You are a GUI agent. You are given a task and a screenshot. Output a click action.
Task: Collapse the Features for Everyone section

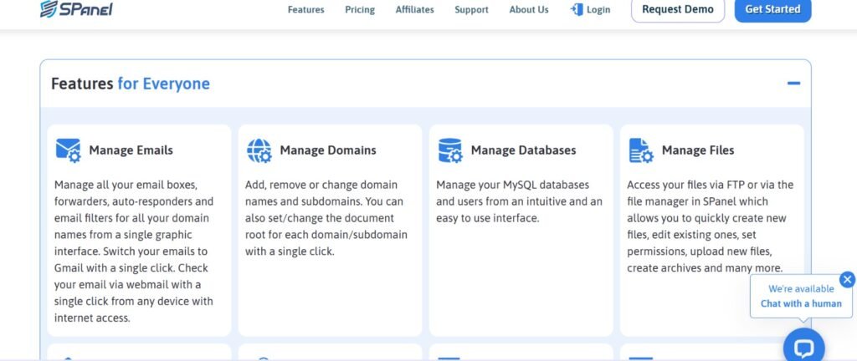pyautogui.click(x=793, y=84)
